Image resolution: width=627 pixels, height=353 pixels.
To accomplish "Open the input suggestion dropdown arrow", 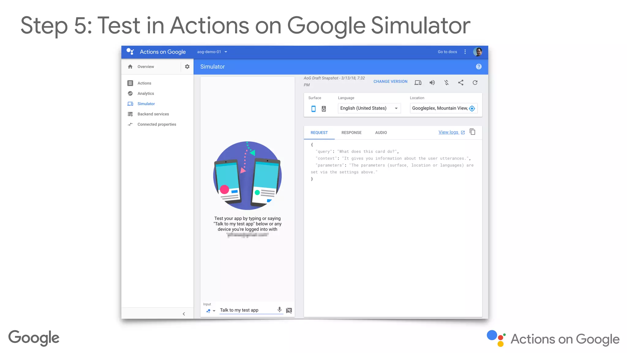I will [x=214, y=311].
